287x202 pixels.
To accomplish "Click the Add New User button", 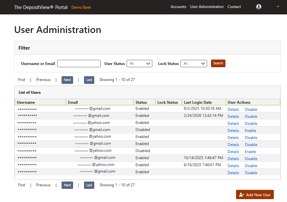I will pos(255,195).
